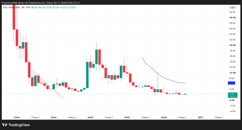
Task: Click the 2026 time axis label
Action: 164,117
